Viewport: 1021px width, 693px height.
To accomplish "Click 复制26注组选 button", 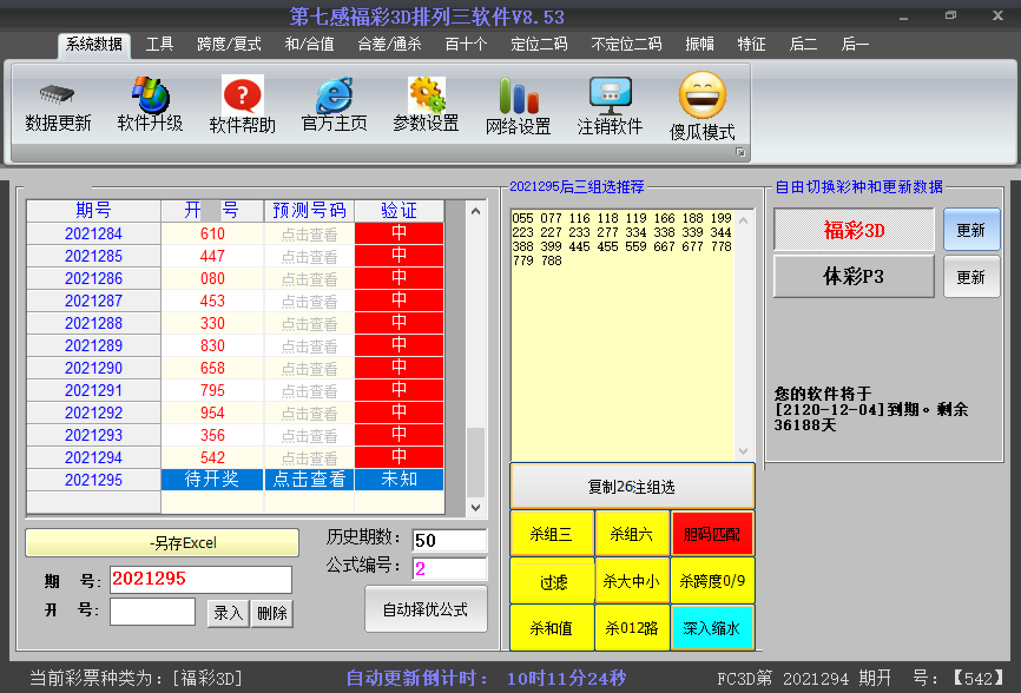I will point(631,487).
